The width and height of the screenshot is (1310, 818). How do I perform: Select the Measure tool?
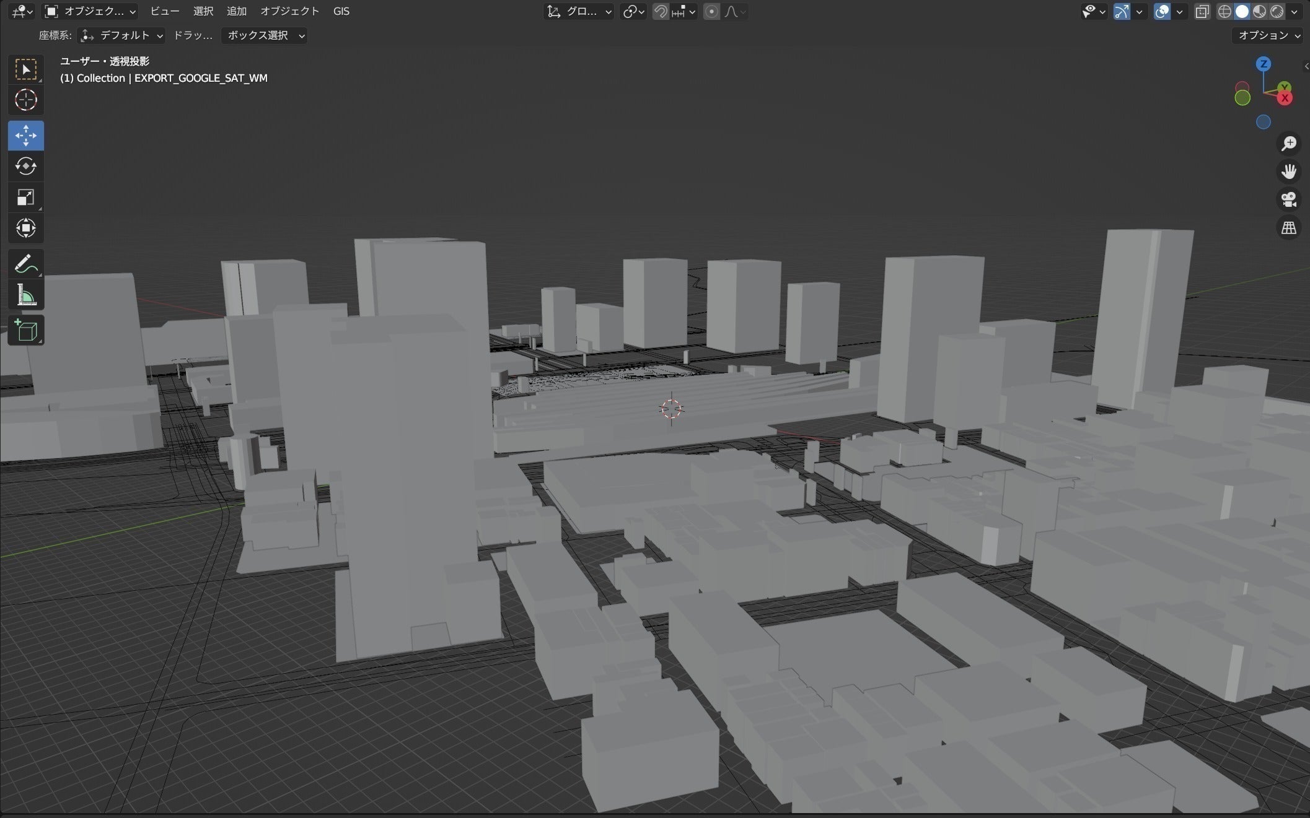[25, 295]
